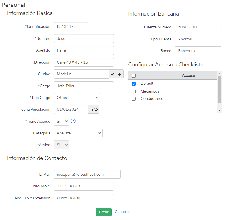The height and width of the screenshot is (220, 229).
Task: Click the Cancelar link
Action: (x=122, y=212)
